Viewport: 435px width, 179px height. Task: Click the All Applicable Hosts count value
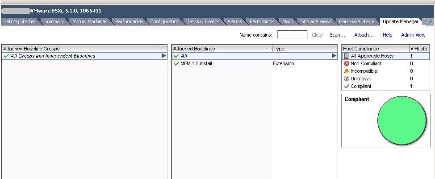point(411,56)
